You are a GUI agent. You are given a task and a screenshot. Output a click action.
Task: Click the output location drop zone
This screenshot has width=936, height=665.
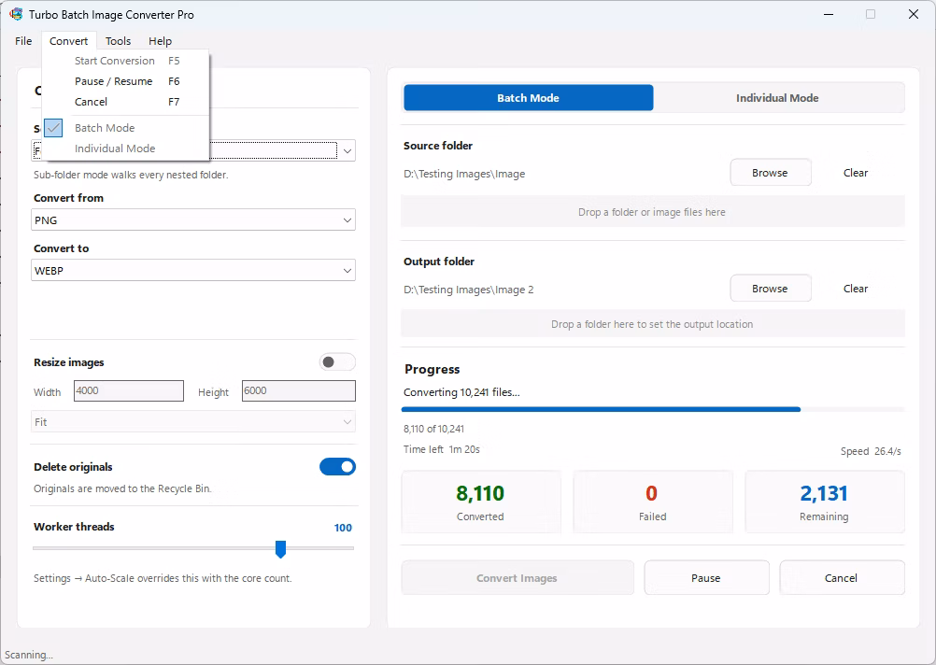[652, 324]
